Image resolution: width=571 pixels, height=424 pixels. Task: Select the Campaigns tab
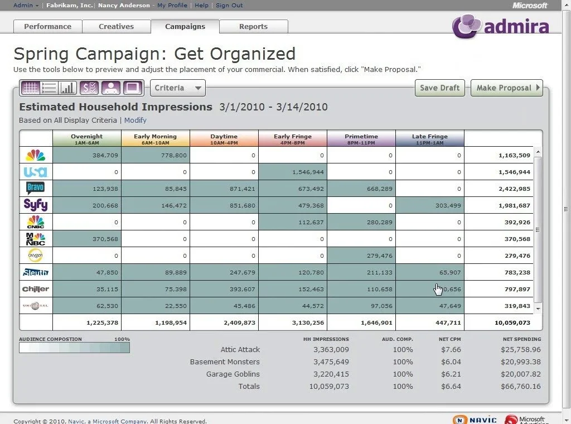(x=185, y=27)
